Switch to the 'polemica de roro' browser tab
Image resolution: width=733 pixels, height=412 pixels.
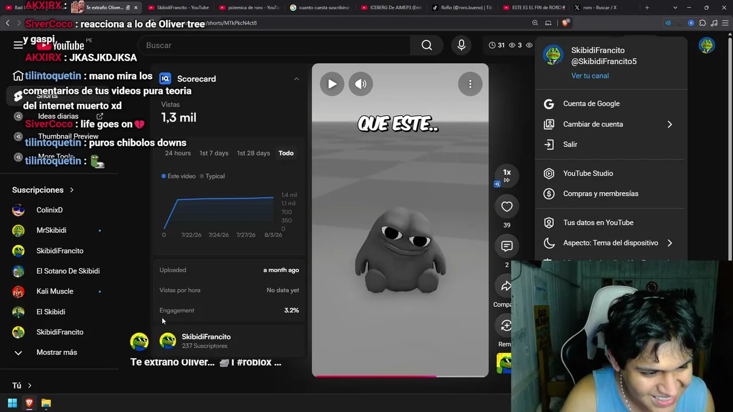coord(249,7)
